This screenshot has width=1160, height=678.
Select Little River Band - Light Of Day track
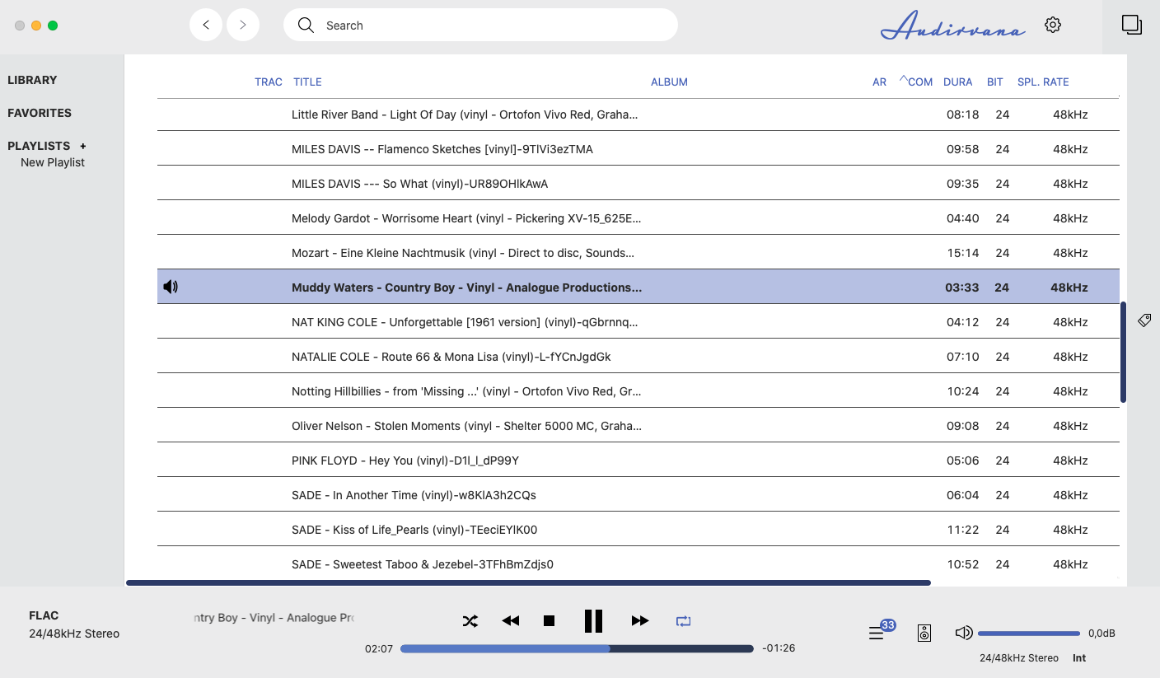pyautogui.click(x=638, y=115)
